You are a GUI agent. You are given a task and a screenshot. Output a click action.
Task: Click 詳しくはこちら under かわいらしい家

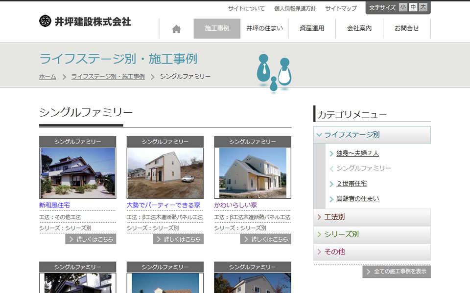[x=265, y=239]
